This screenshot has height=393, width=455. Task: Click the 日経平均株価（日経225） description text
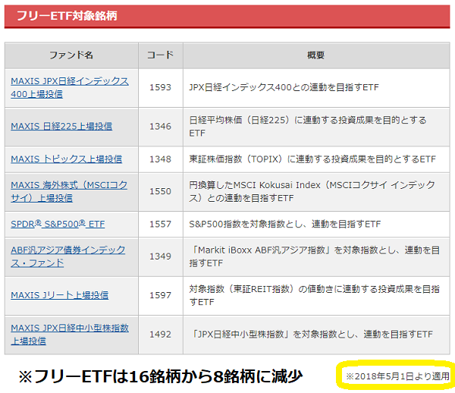point(308,126)
